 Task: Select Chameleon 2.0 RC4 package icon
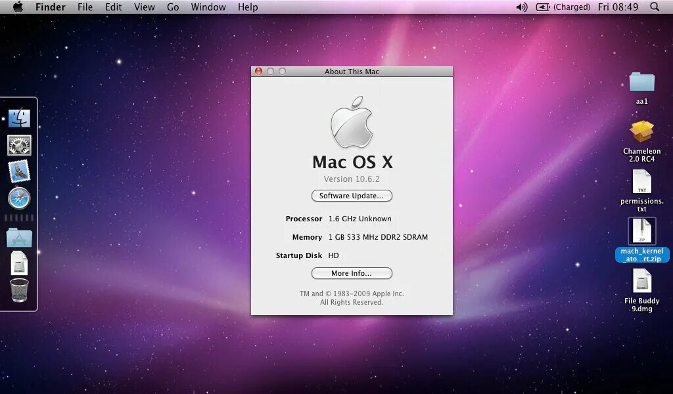641,131
